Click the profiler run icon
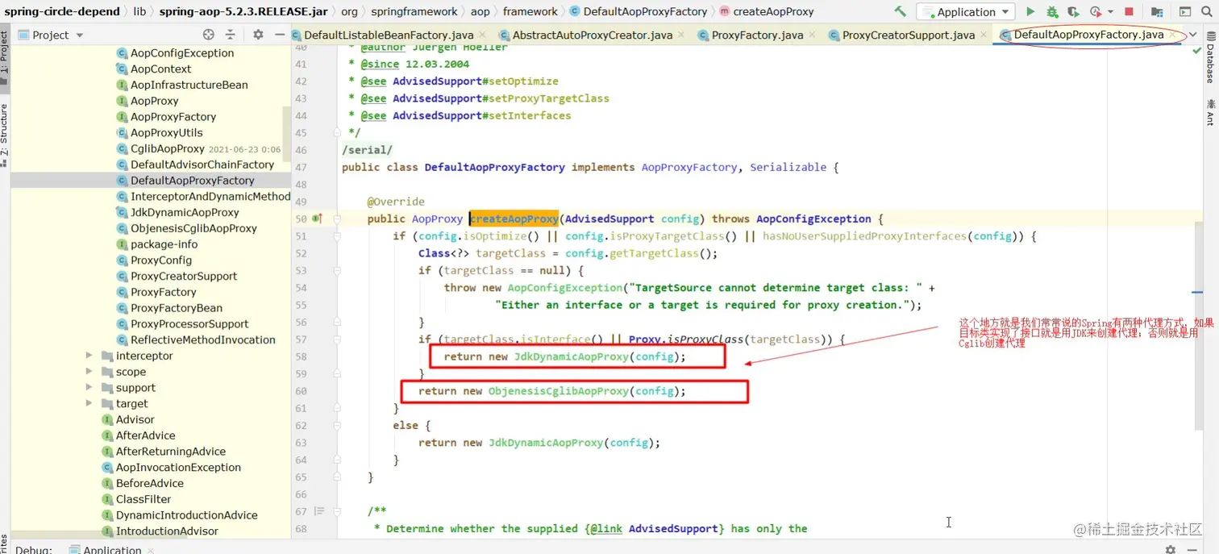The width and height of the screenshot is (1219, 554). point(1095,11)
